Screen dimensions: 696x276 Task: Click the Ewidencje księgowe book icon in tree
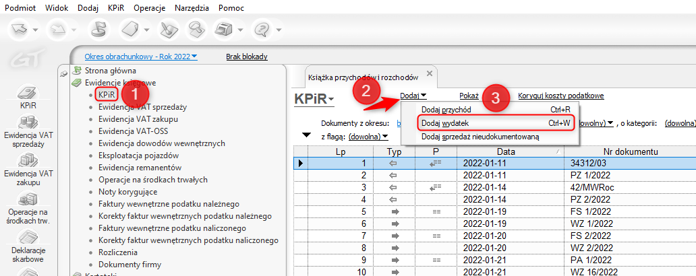(78, 82)
